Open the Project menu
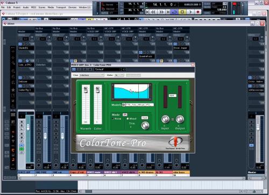The image size is (269, 195). coord(17,8)
